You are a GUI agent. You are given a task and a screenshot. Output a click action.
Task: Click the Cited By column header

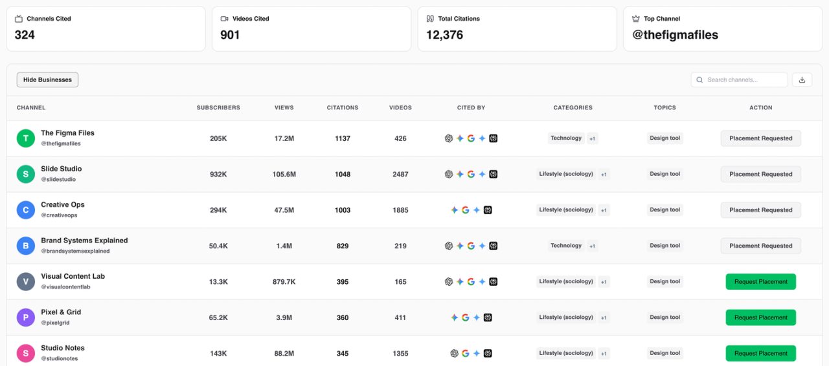coord(471,108)
